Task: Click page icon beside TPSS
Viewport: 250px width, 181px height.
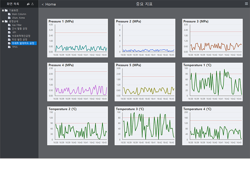Action: 9,47
